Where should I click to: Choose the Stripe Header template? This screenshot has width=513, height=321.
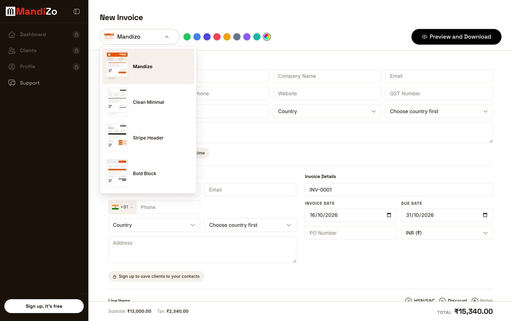(148, 138)
